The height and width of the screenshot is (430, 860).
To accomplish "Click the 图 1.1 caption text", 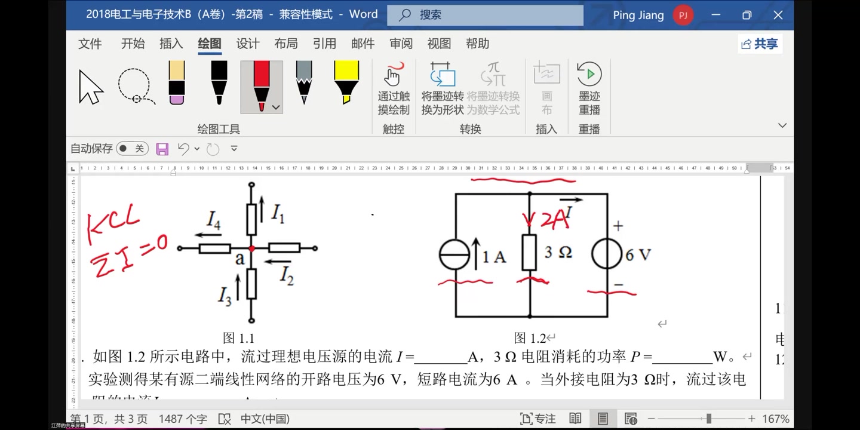I will coord(238,338).
